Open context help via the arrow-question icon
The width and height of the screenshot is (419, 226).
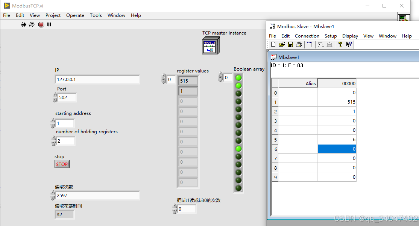[x=349, y=44]
